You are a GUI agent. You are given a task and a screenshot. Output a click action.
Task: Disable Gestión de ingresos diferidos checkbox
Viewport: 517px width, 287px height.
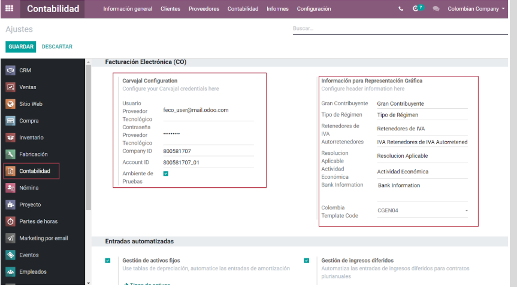pyautogui.click(x=307, y=260)
